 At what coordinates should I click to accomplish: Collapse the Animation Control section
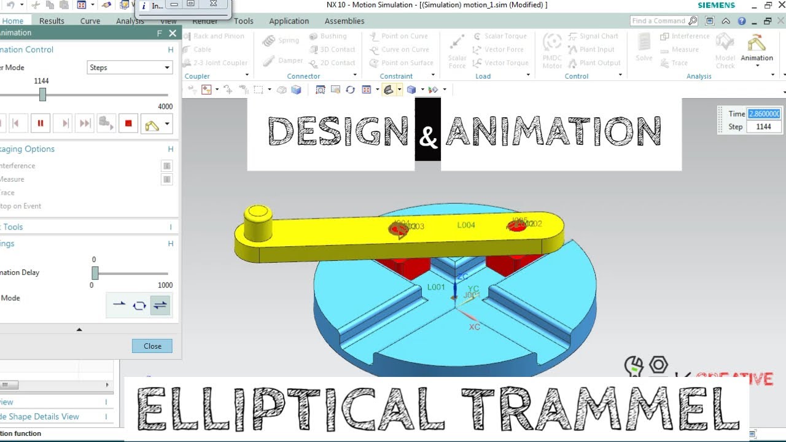point(171,50)
